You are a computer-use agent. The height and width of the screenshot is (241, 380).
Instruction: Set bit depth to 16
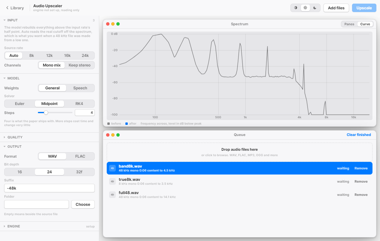coord(20,172)
